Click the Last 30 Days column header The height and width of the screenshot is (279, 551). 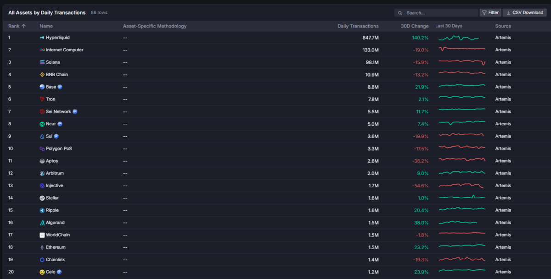click(x=449, y=26)
